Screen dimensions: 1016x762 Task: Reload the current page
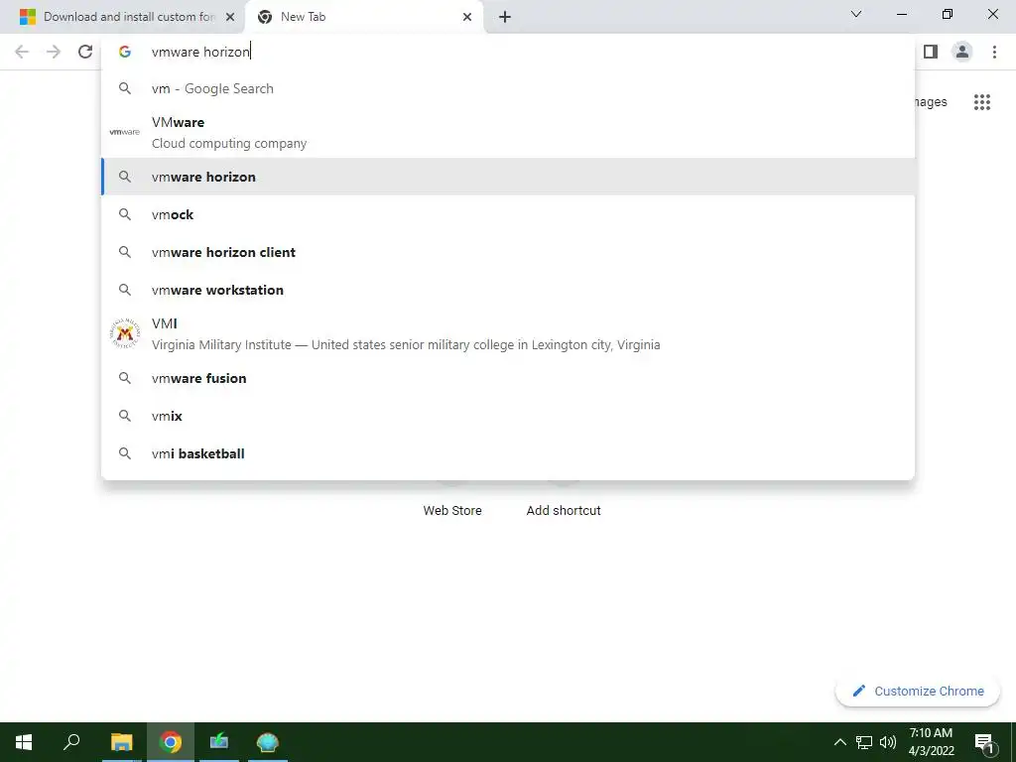tap(85, 52)
